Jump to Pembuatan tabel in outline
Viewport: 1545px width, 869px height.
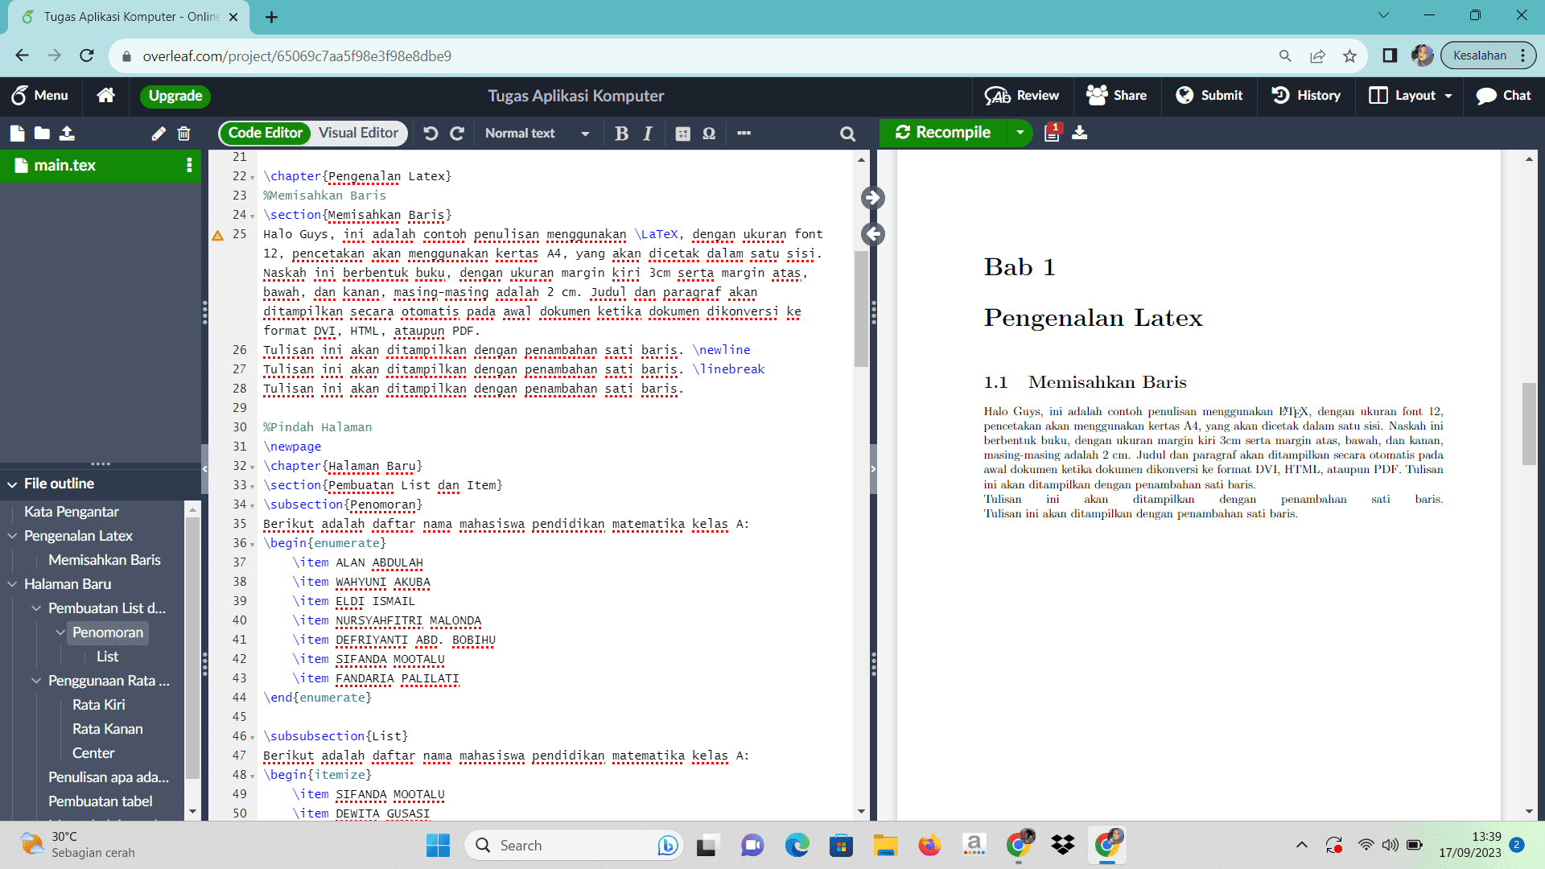(101, 801)
